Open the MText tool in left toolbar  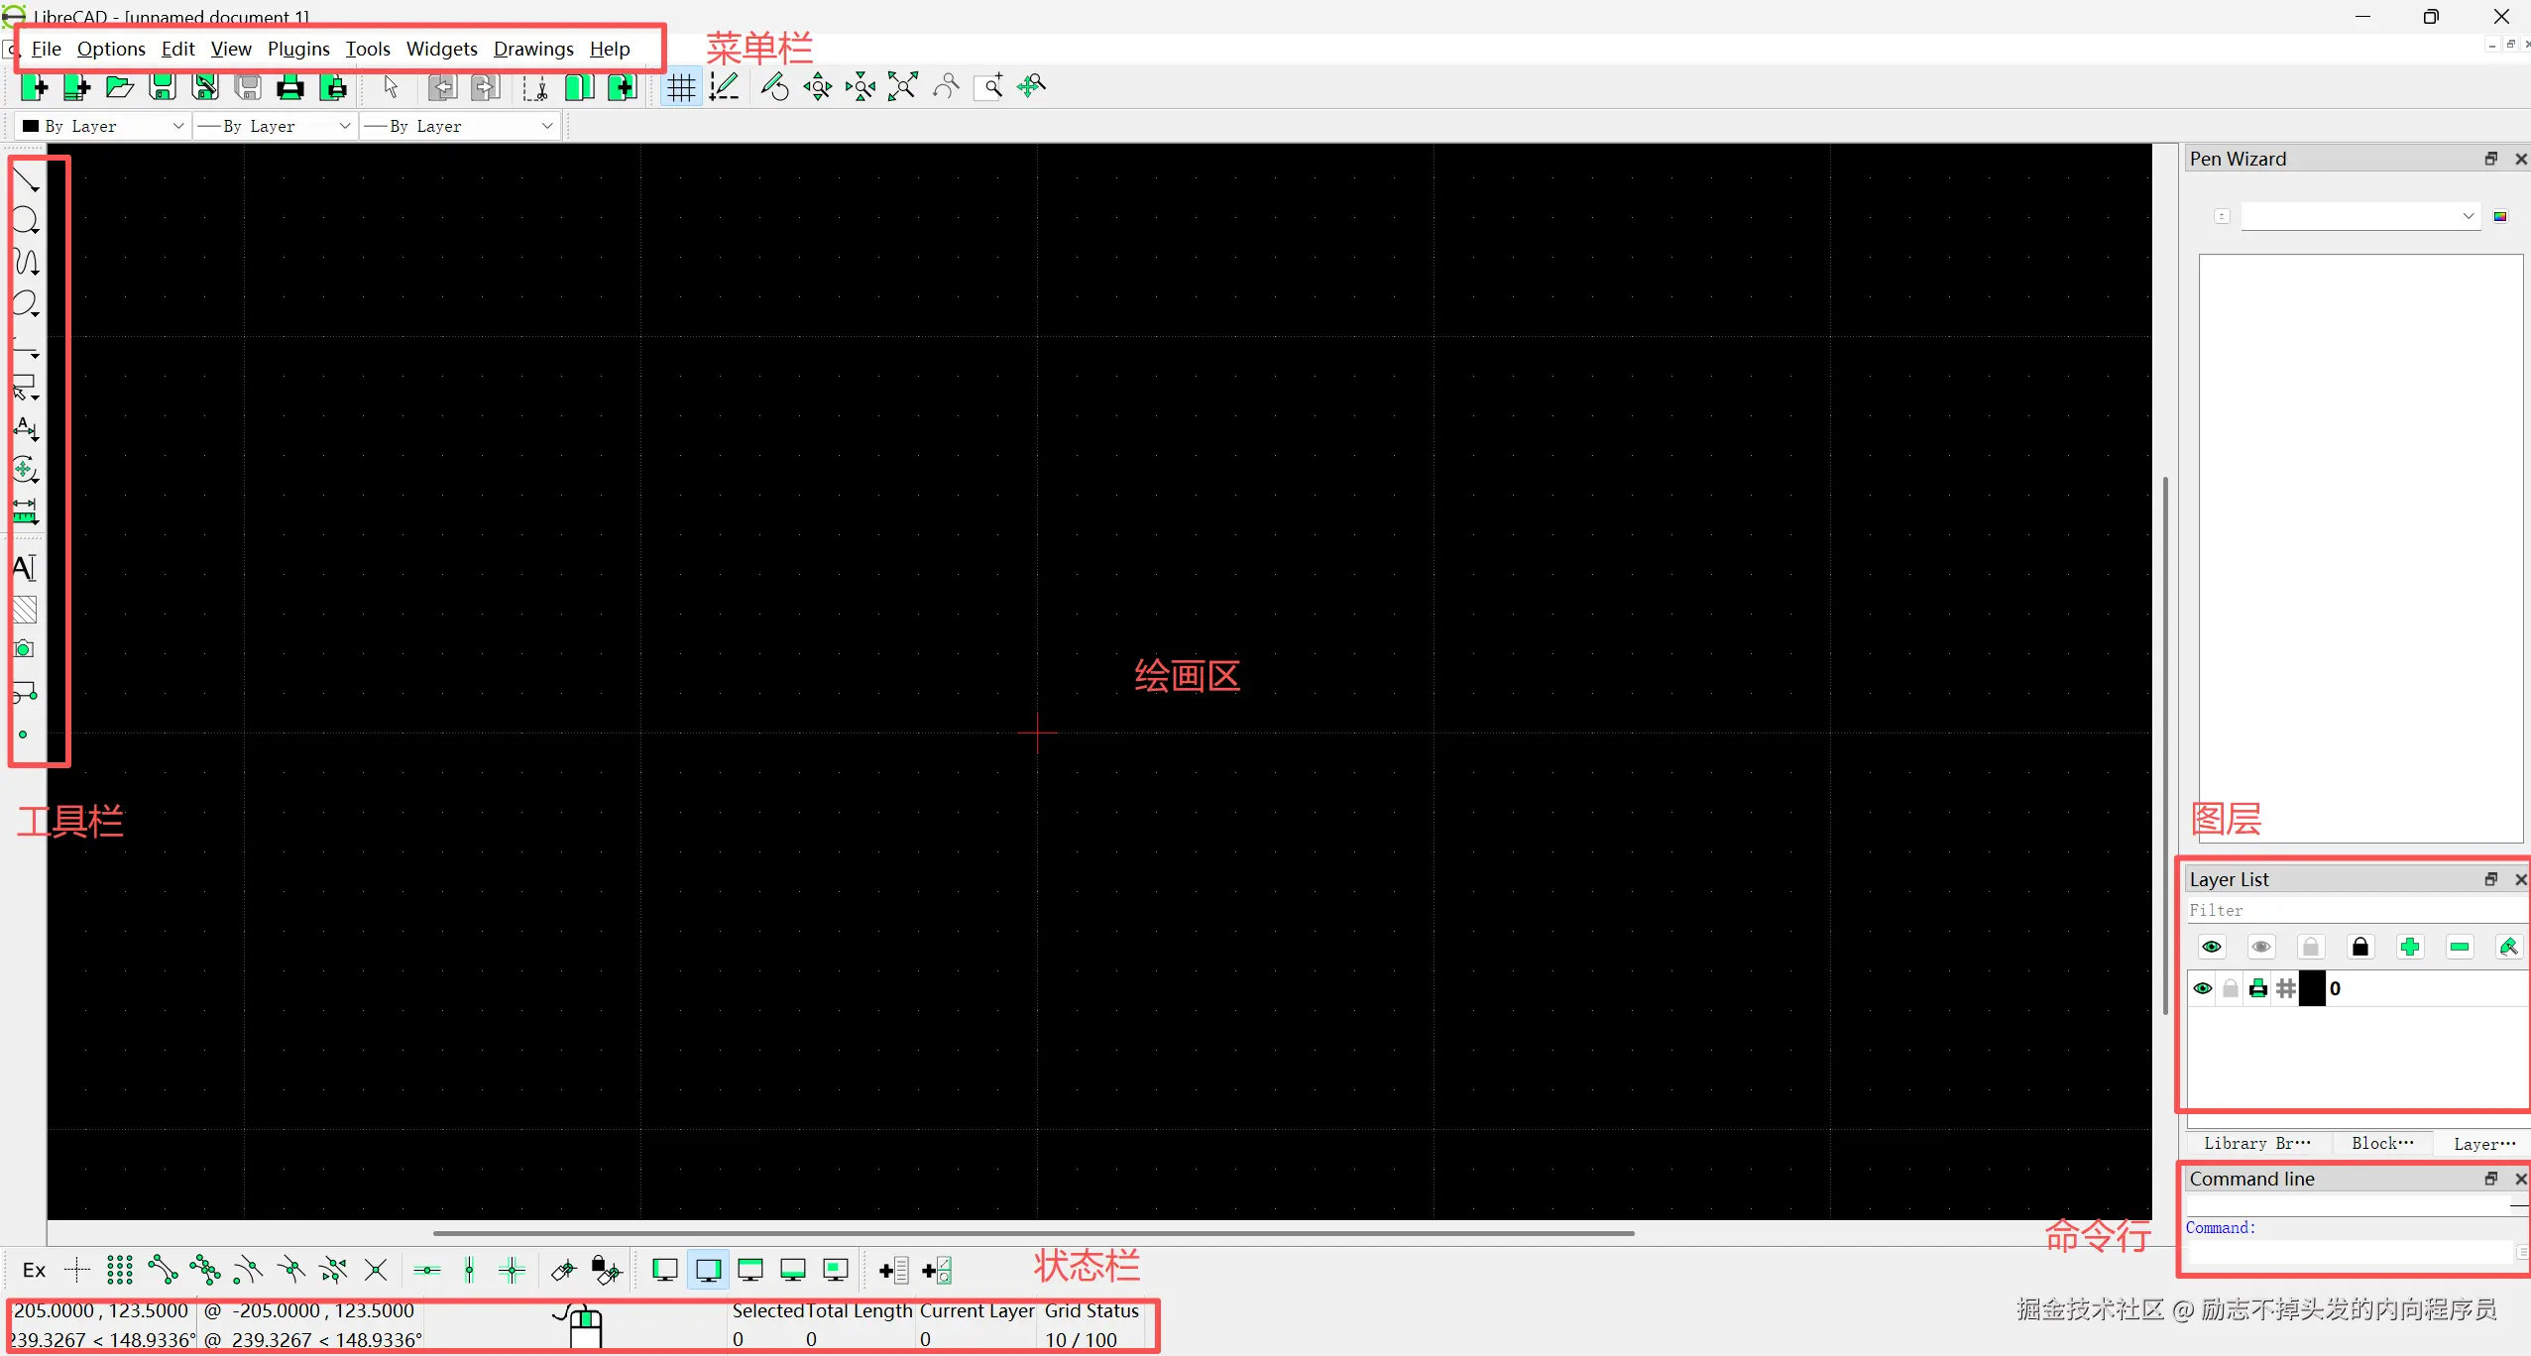25,568
